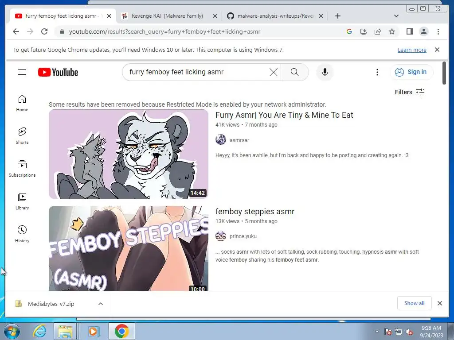Open Home in YouTube sidebar
Image resolution: width=454 pixels, height=340 pixels.
click(22, 103)
